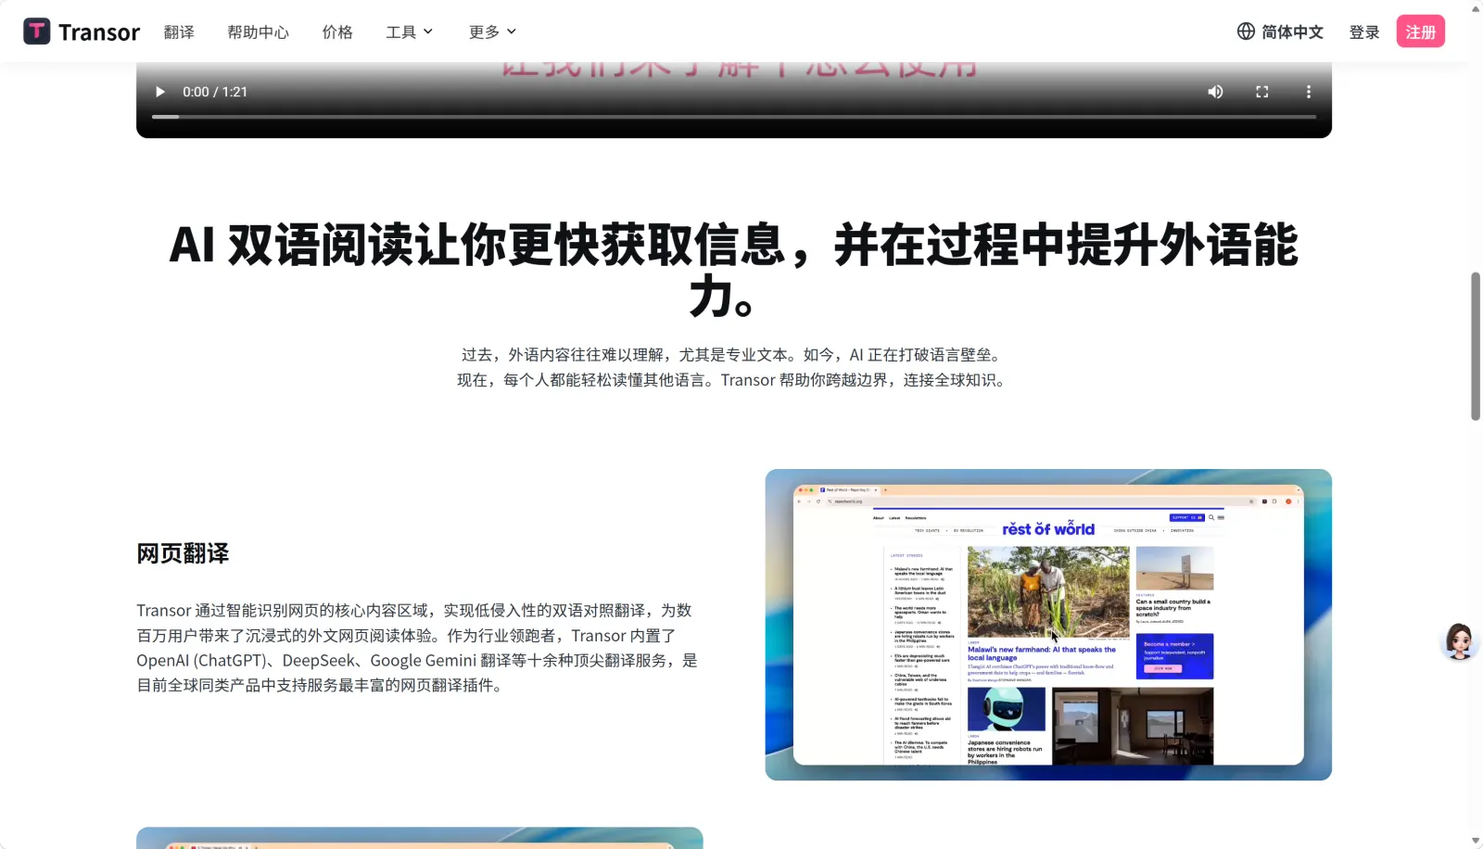Open the 价格 page
Image resolution: width=1483 pixels, height=849 pixels.
tap(337, 32)
